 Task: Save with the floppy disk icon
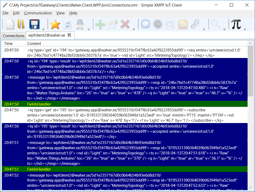(34, 25)
